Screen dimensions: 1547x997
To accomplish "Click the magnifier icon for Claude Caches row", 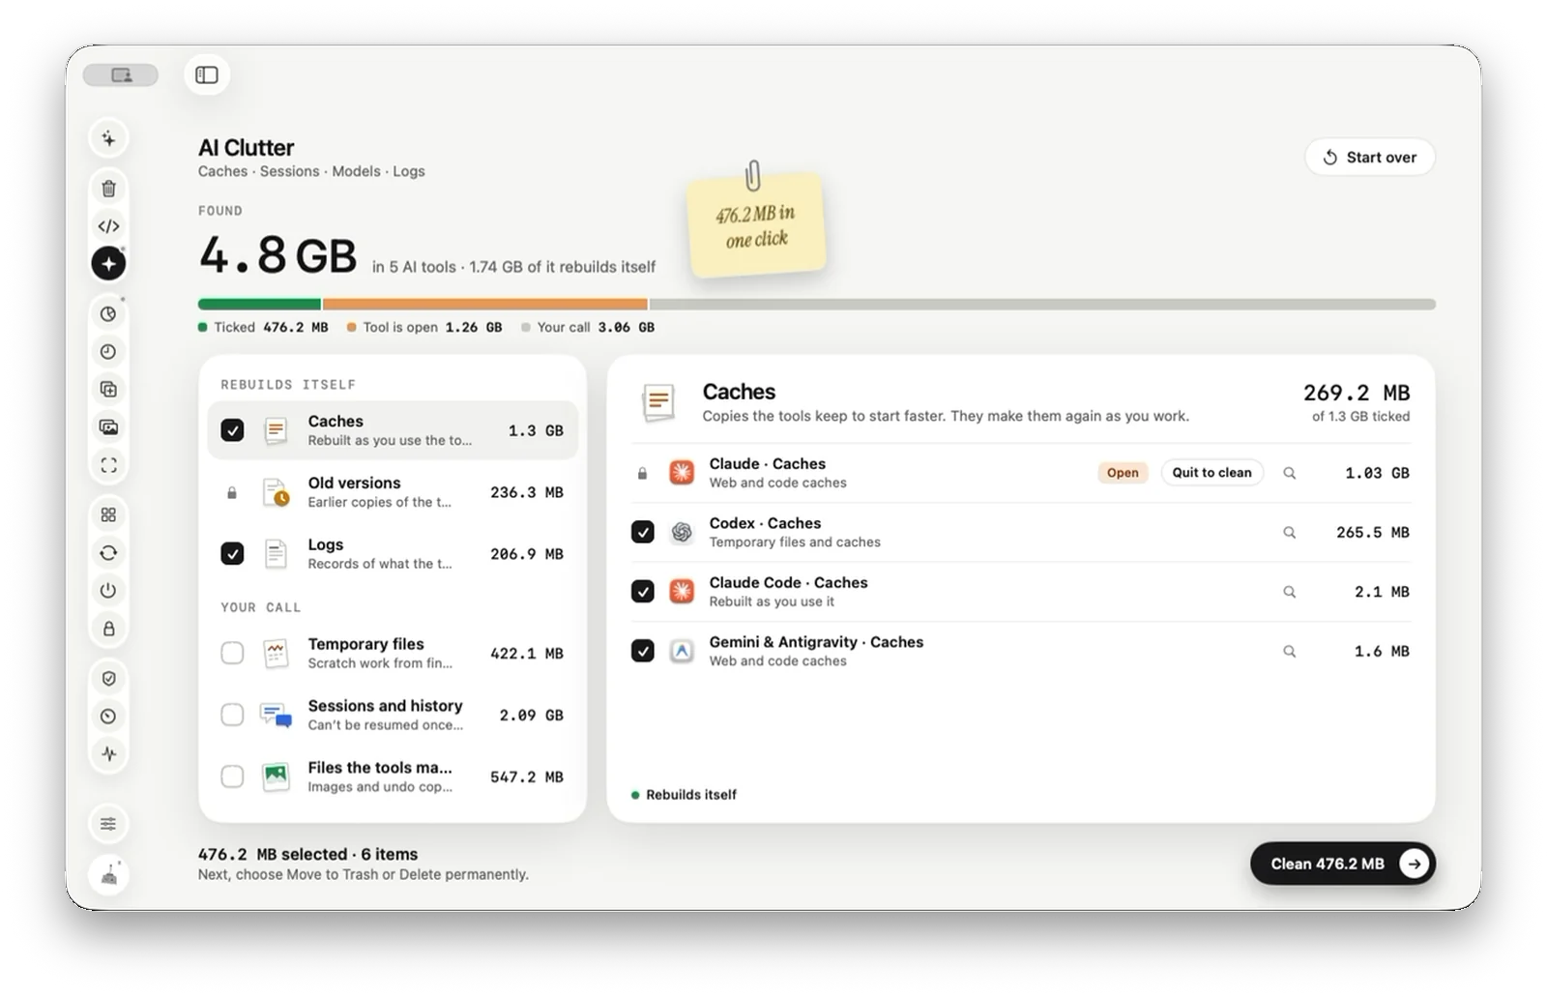I will pyautogui.click(x=1289, y=473).
